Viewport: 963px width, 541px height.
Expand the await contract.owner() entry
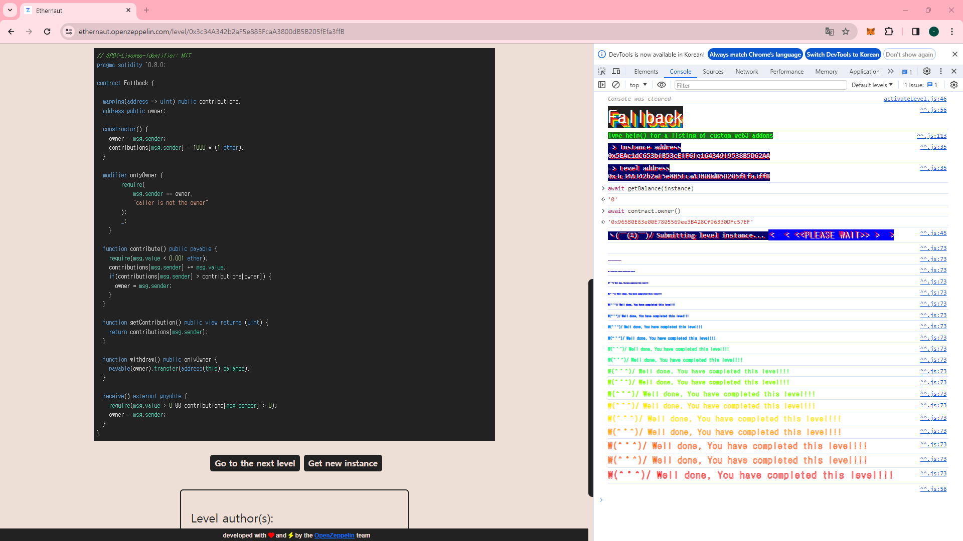[x=603, y=211]
